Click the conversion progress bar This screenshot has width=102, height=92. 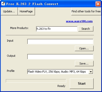pyautogui.click(x=36, y=81)
